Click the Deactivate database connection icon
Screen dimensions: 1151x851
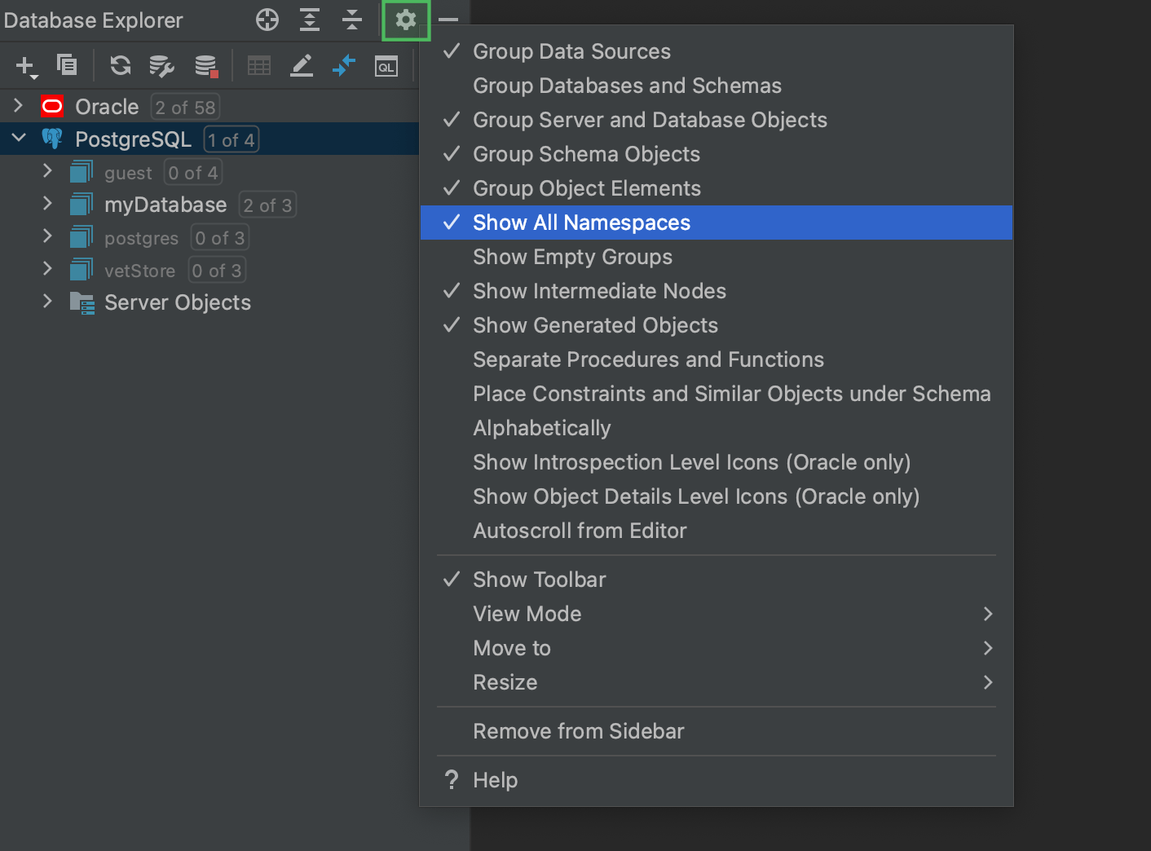tap(205, 65)
